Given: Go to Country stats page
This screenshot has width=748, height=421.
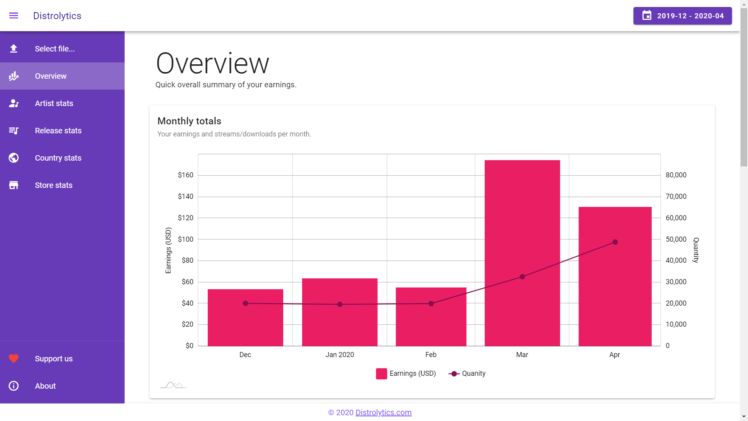Looking at the screenshot, I should [58, 158].
